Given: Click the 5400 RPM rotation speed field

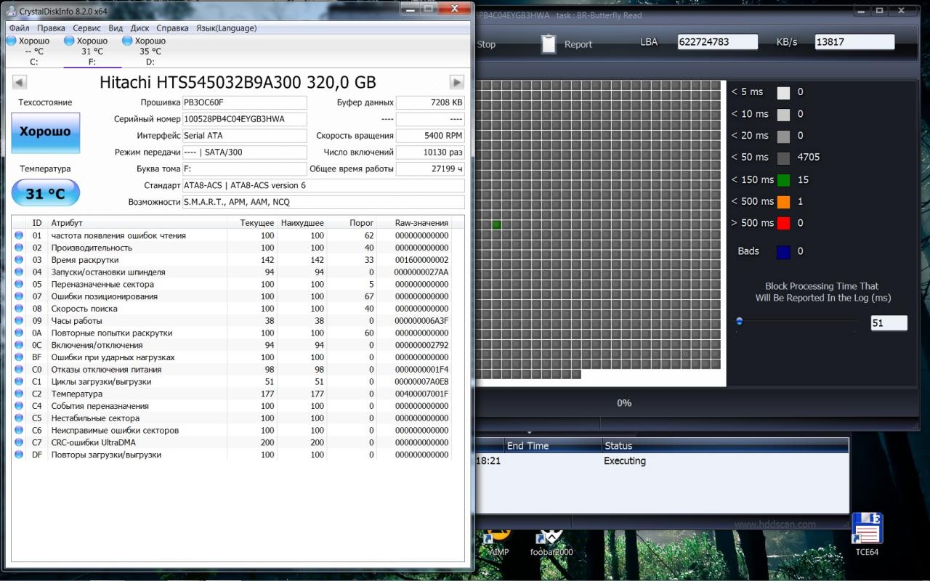Looking at the screenshot, I should click(430, 136).
